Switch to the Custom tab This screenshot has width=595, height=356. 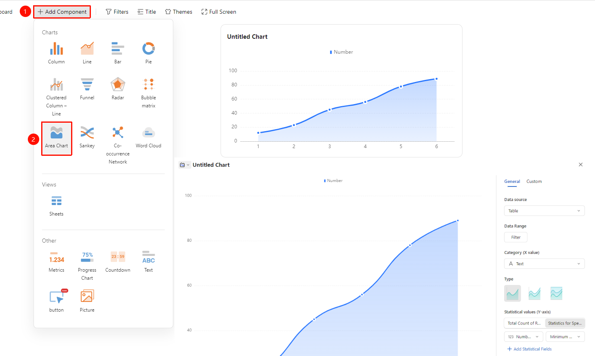[x=534, y=182]
